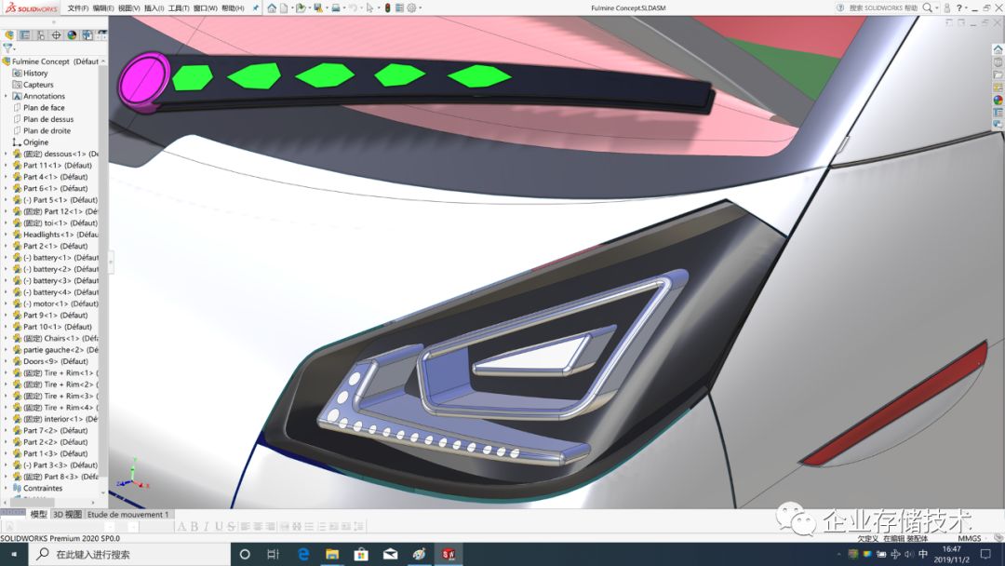Toggle italic formatting in the note toolbar
This screenshot has height=566, width=1005.
pyautogui.click(x=207, y=525)
